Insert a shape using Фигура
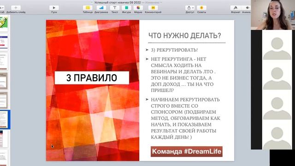 click(126, 8)
